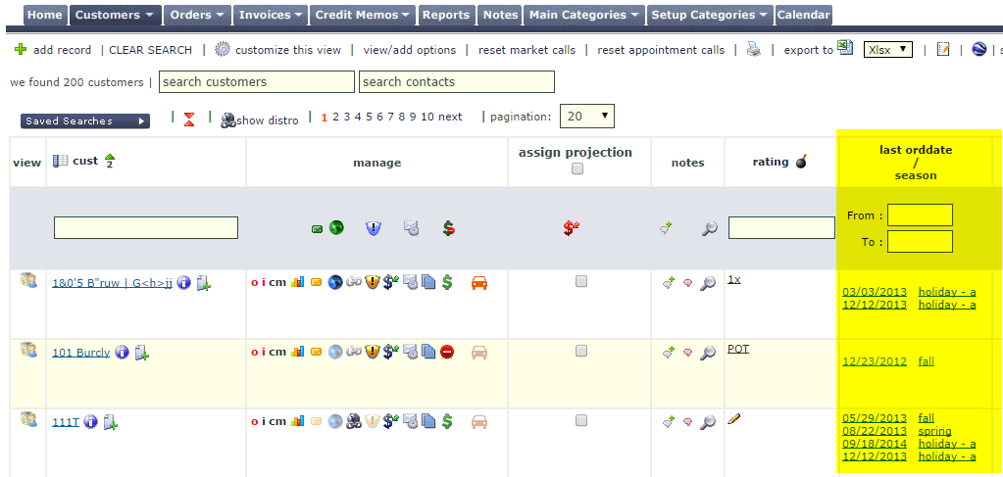The image size is (1003, 477).
Task: Click the rating column filter field
Action: pos(781,227)
